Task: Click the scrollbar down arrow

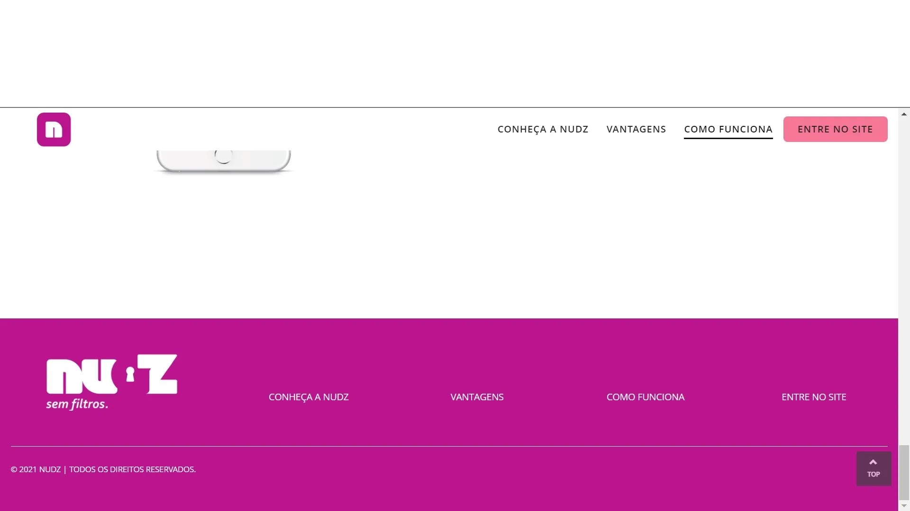Action: click(904, 506)
